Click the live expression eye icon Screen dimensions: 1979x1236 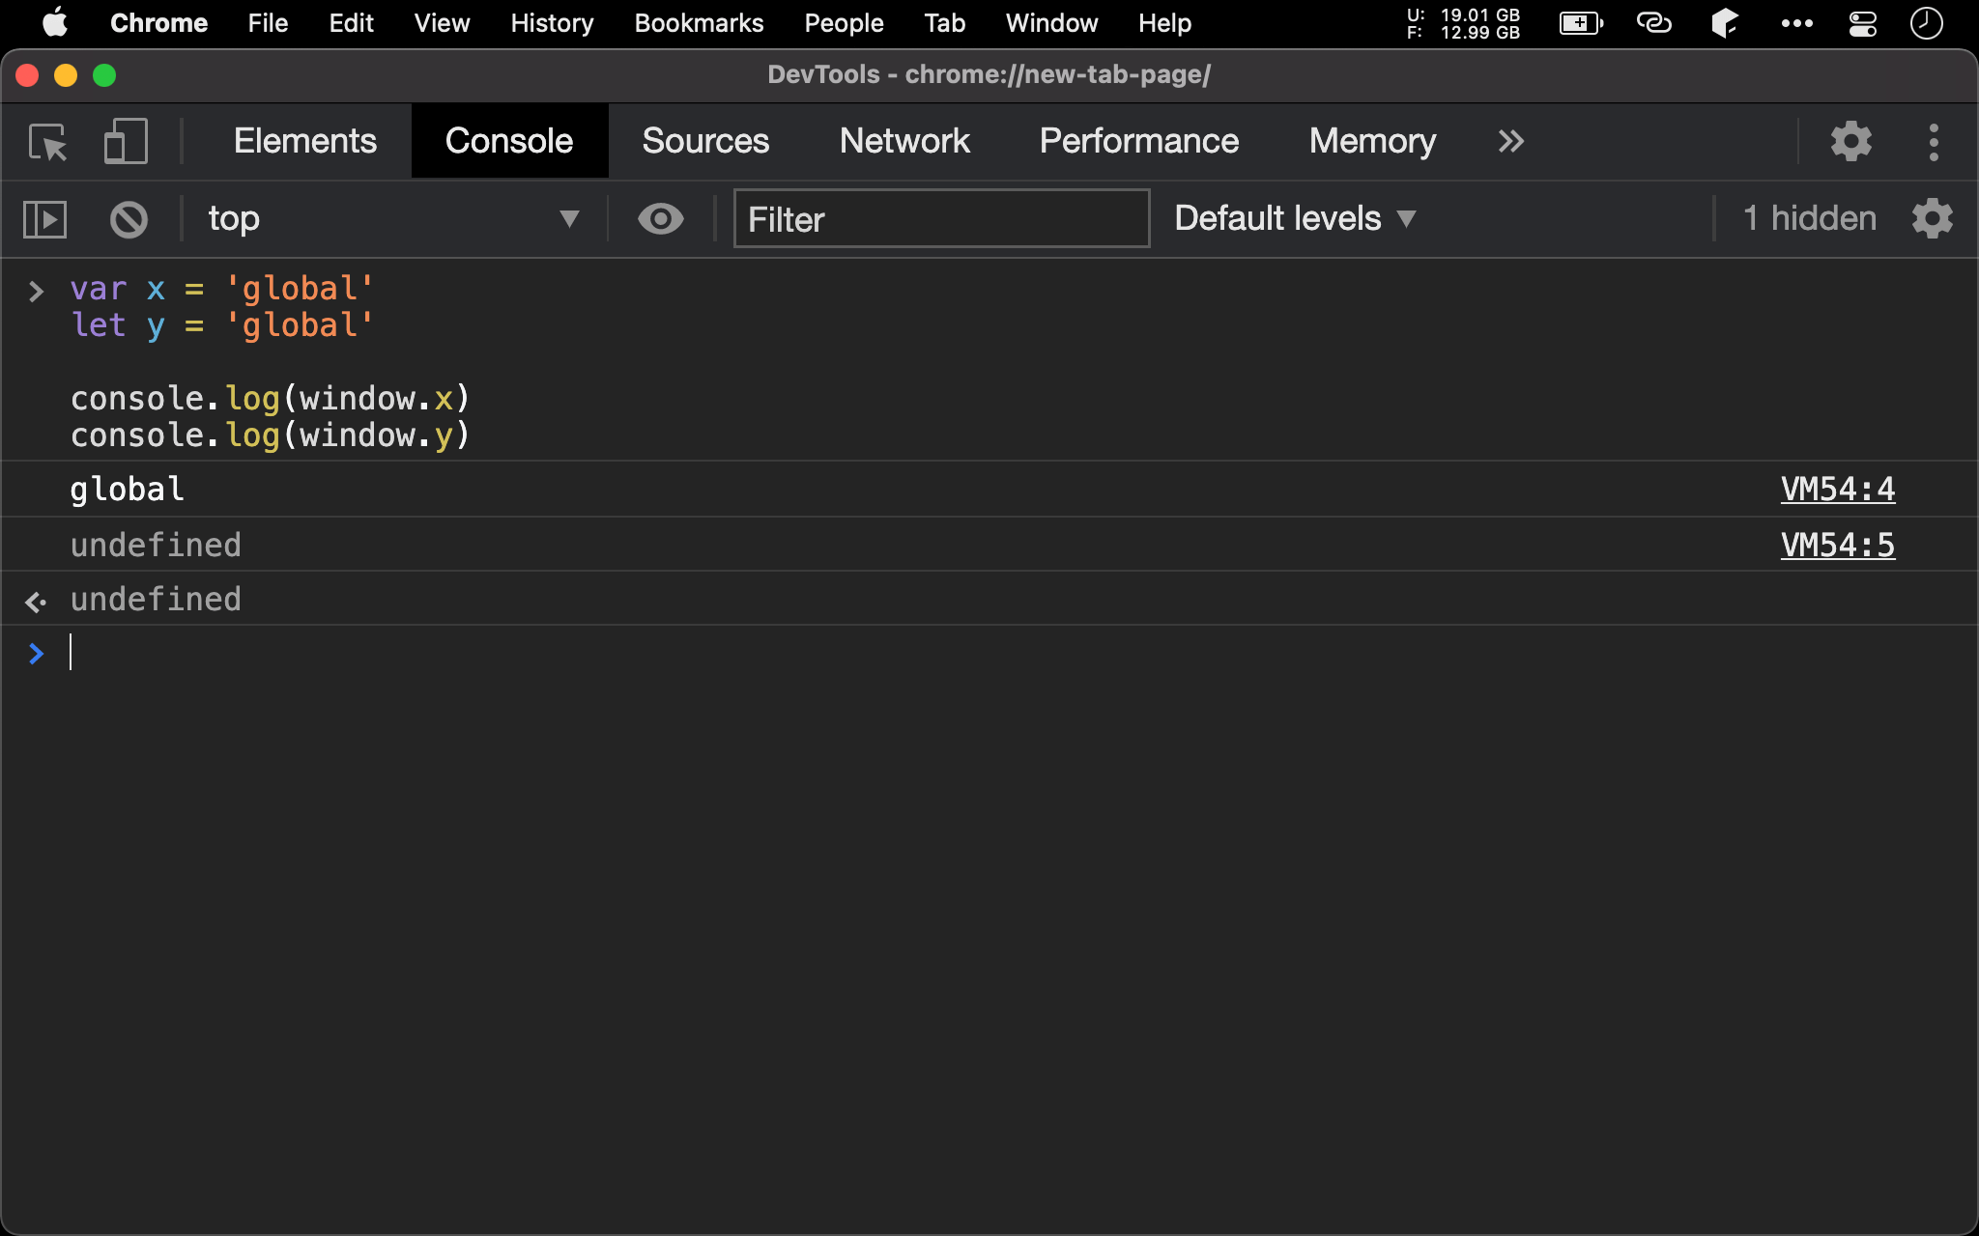point(661,219)
